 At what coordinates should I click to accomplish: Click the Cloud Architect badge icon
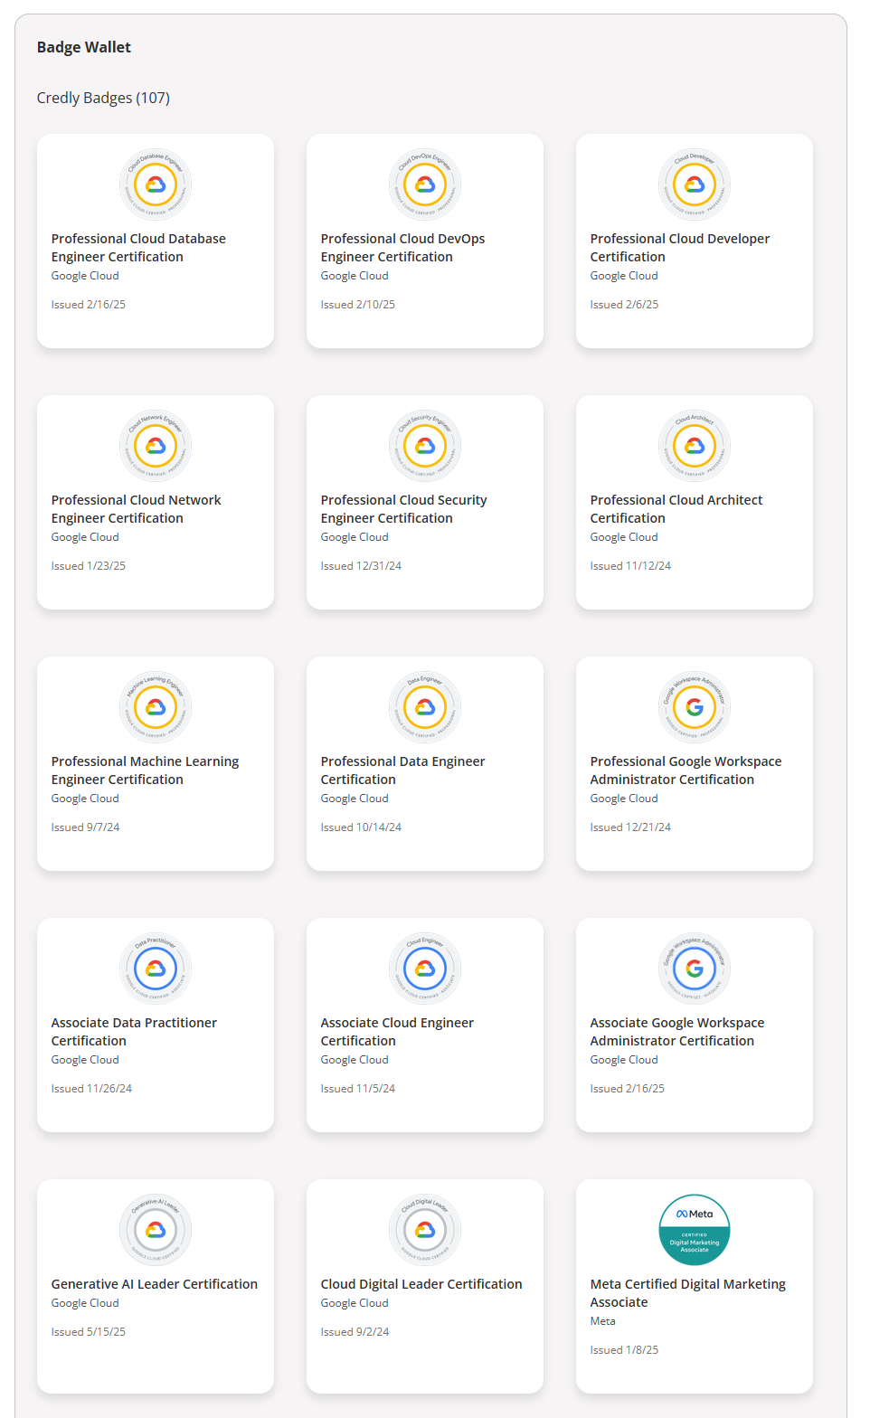pos(695,446)
